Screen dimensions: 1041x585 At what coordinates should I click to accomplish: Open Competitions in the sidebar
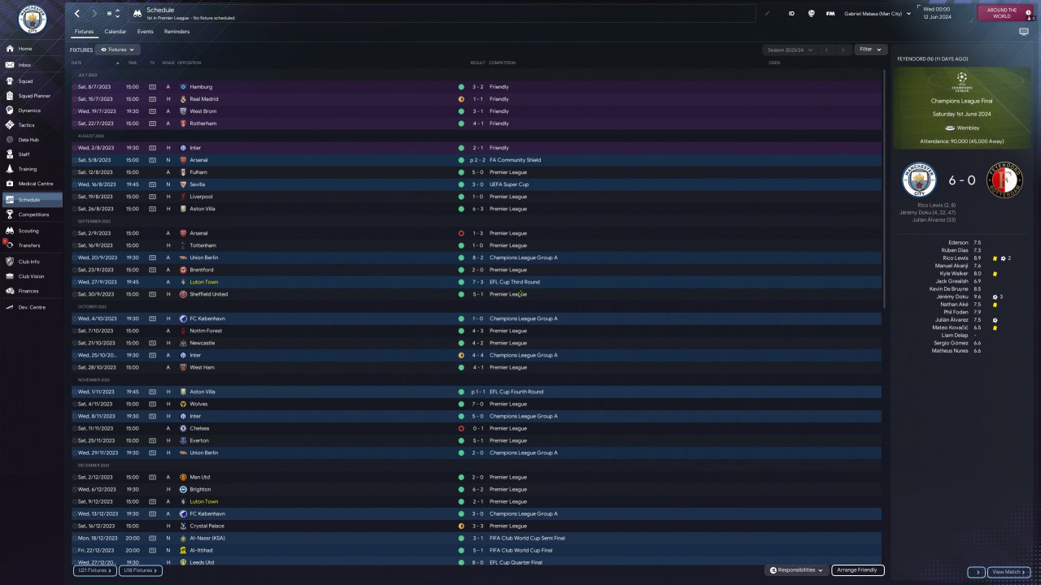[33, 214]
